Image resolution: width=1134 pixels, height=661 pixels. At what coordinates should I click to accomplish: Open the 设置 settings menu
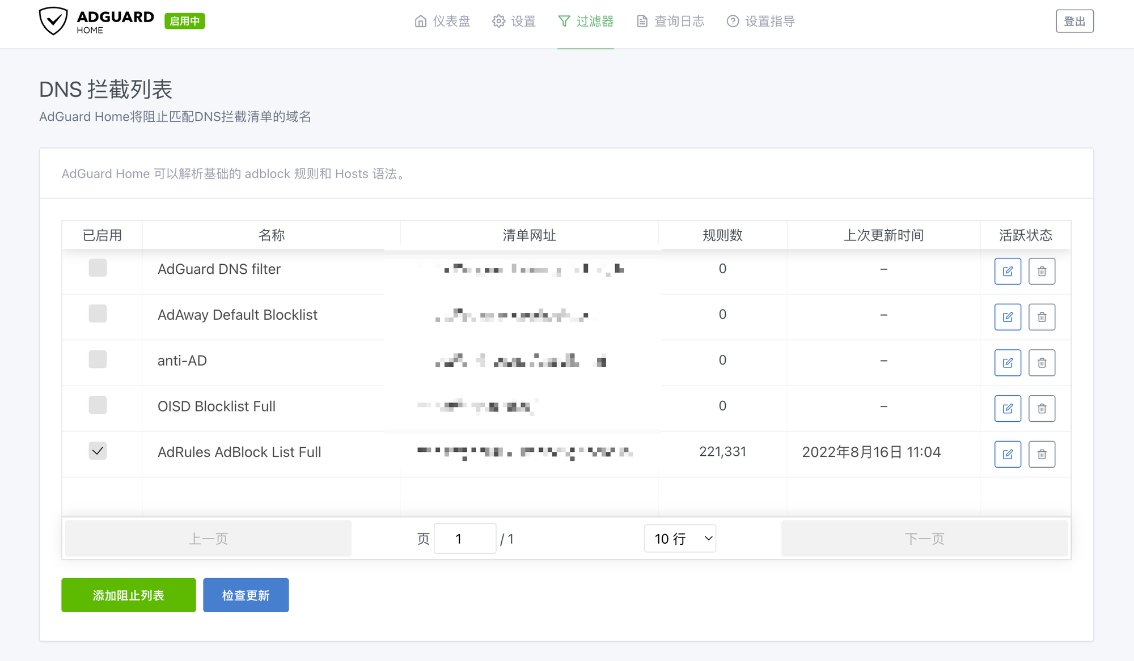click(x=514, y=22)
